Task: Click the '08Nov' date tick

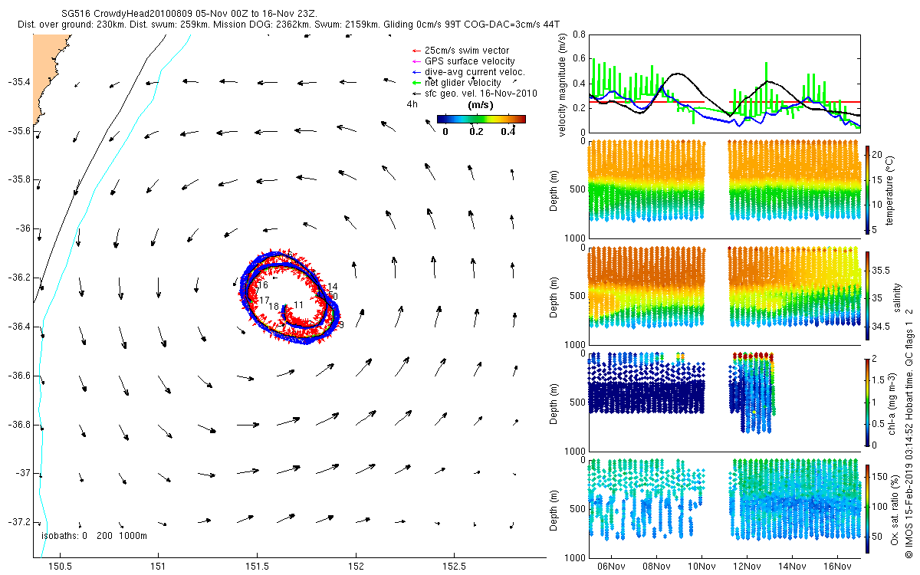Action: point(657,567)
